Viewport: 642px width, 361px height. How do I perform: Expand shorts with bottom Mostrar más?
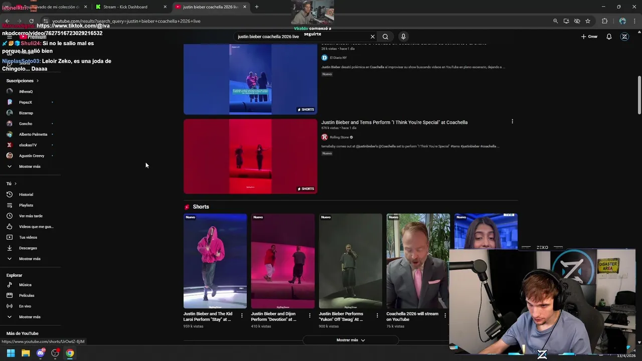(x=351, y=340)
